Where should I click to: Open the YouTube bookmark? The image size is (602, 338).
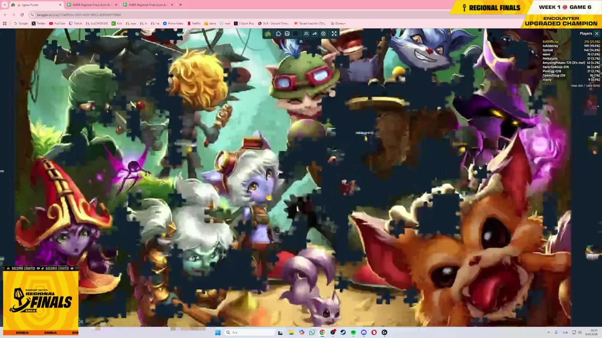(57, 23)
